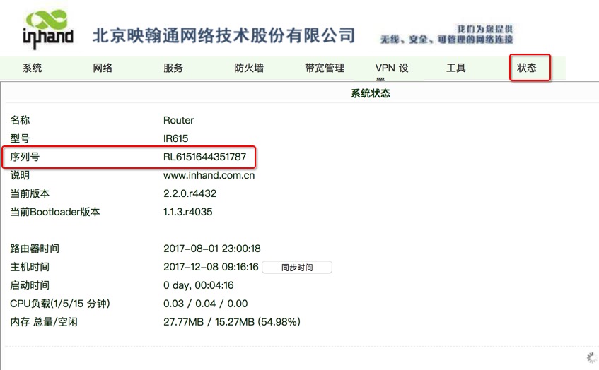Open the 防火墙 menu
Image resolution: width=599 pixels, height=370 pixels.
pyautogui.click(x=249, y=68)
